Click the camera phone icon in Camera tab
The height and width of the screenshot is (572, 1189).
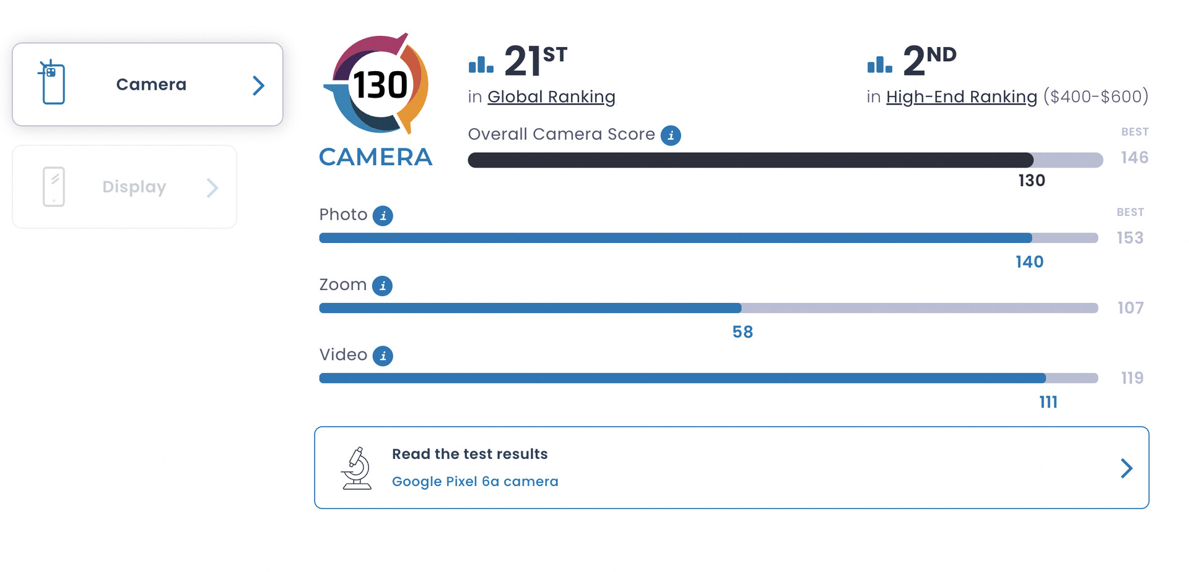[x=52, y=82]
